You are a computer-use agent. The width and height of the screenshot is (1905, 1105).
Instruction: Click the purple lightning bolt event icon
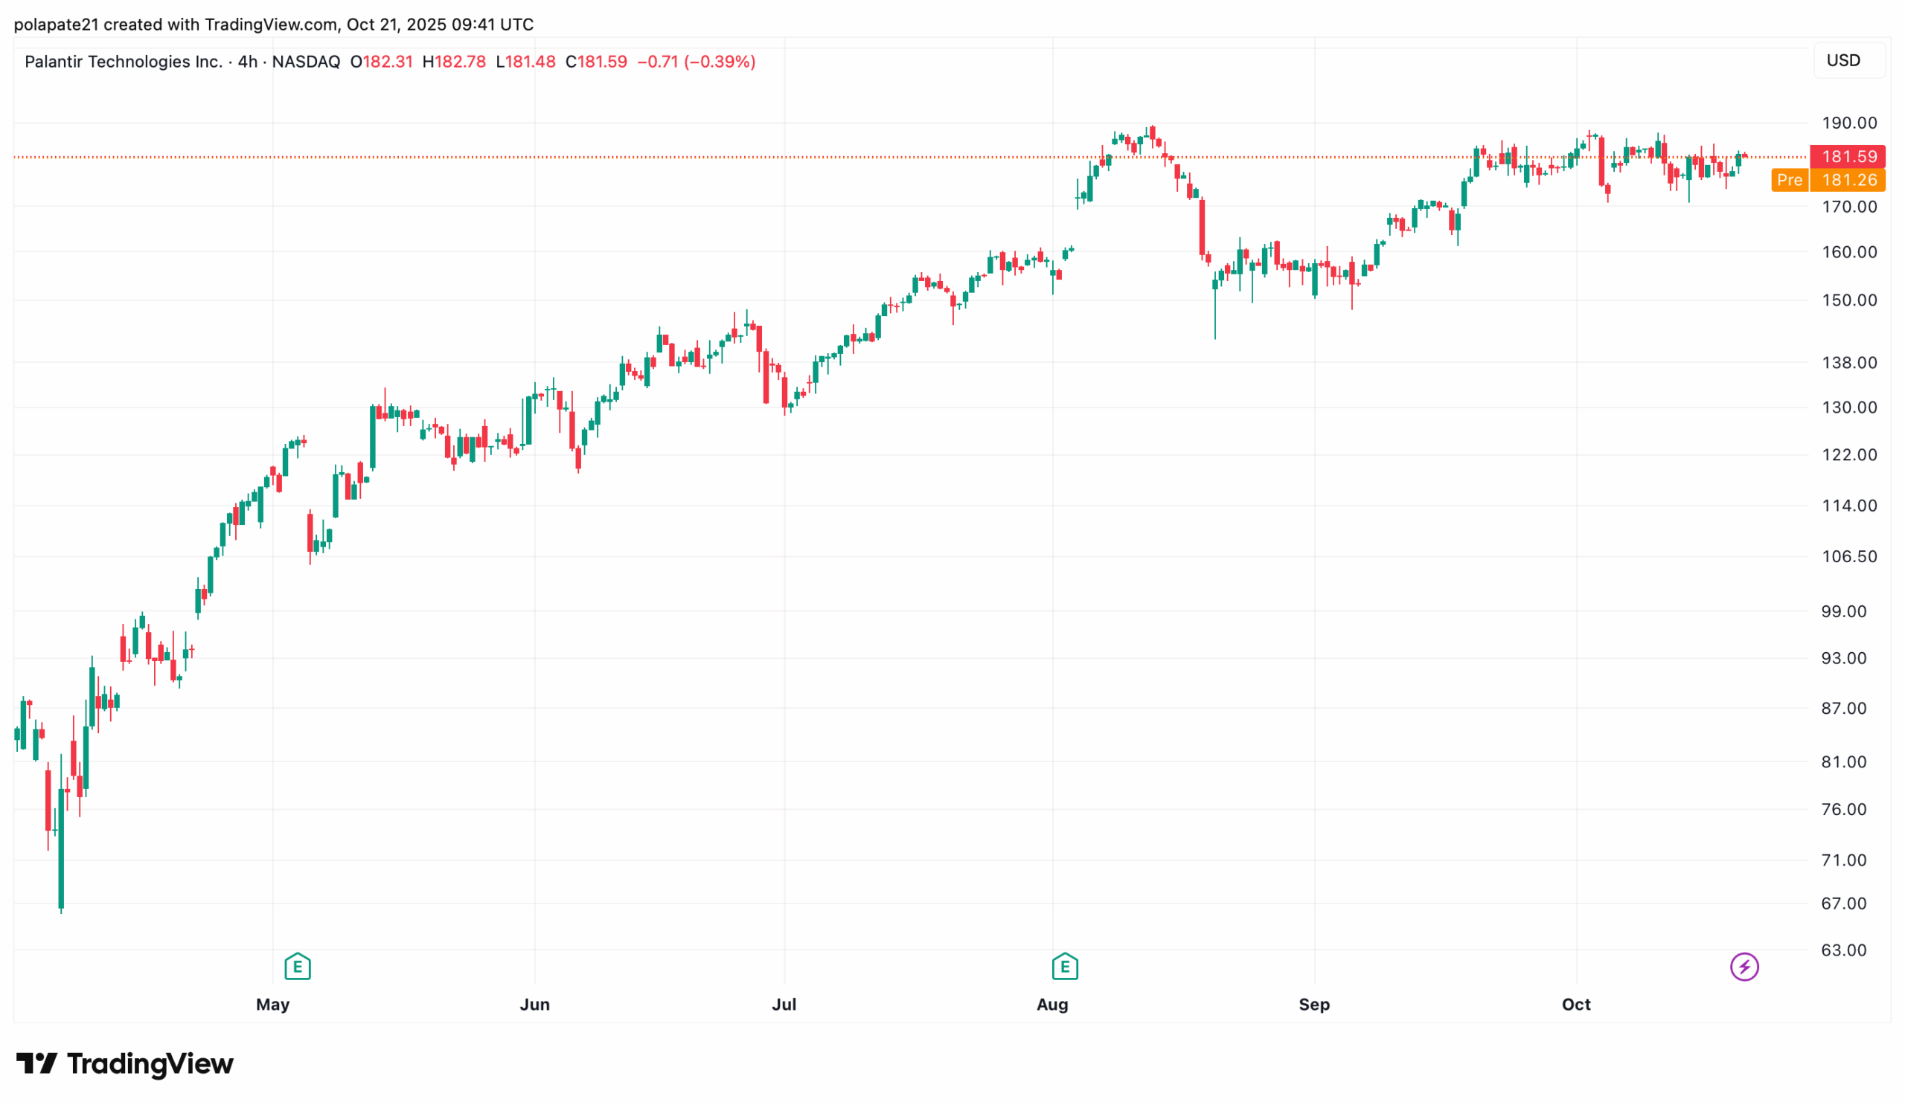[x=1744, y=967]
